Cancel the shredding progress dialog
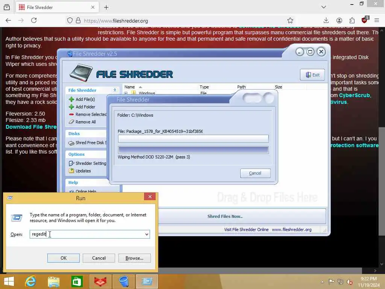 (255, 173)
